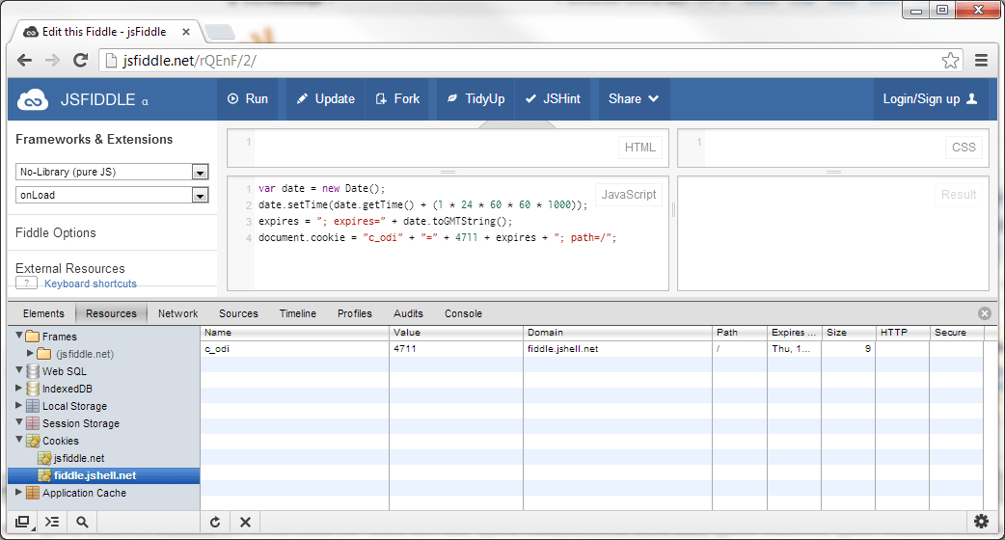Click the keyboard shortcuts question mark icon
This screenshot has height=540, width=1005.
26,283
